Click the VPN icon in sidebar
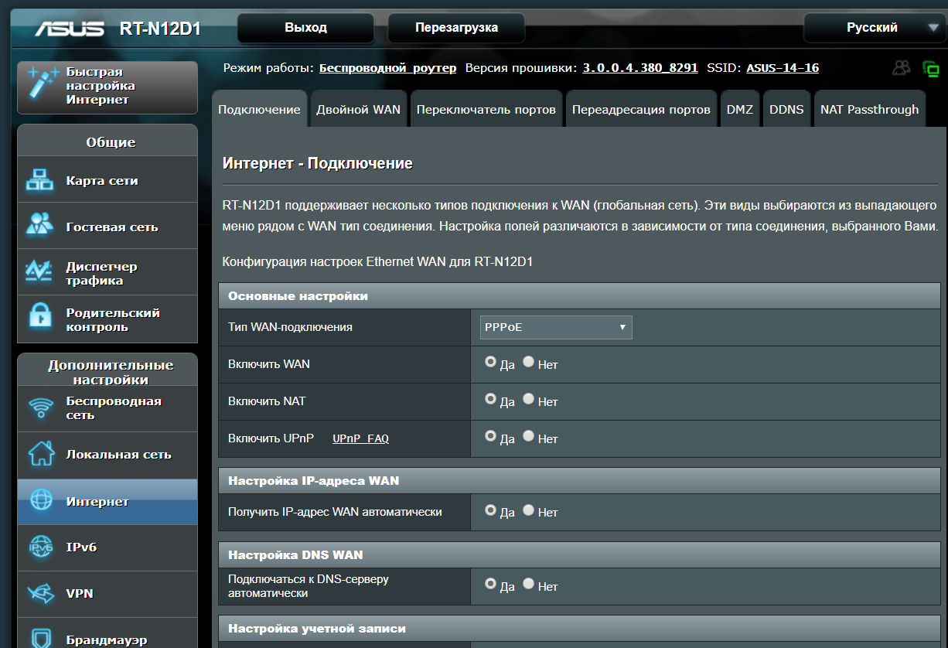Image resolution: width=948 pixels, height=648 pixels. tap(39, 593)
